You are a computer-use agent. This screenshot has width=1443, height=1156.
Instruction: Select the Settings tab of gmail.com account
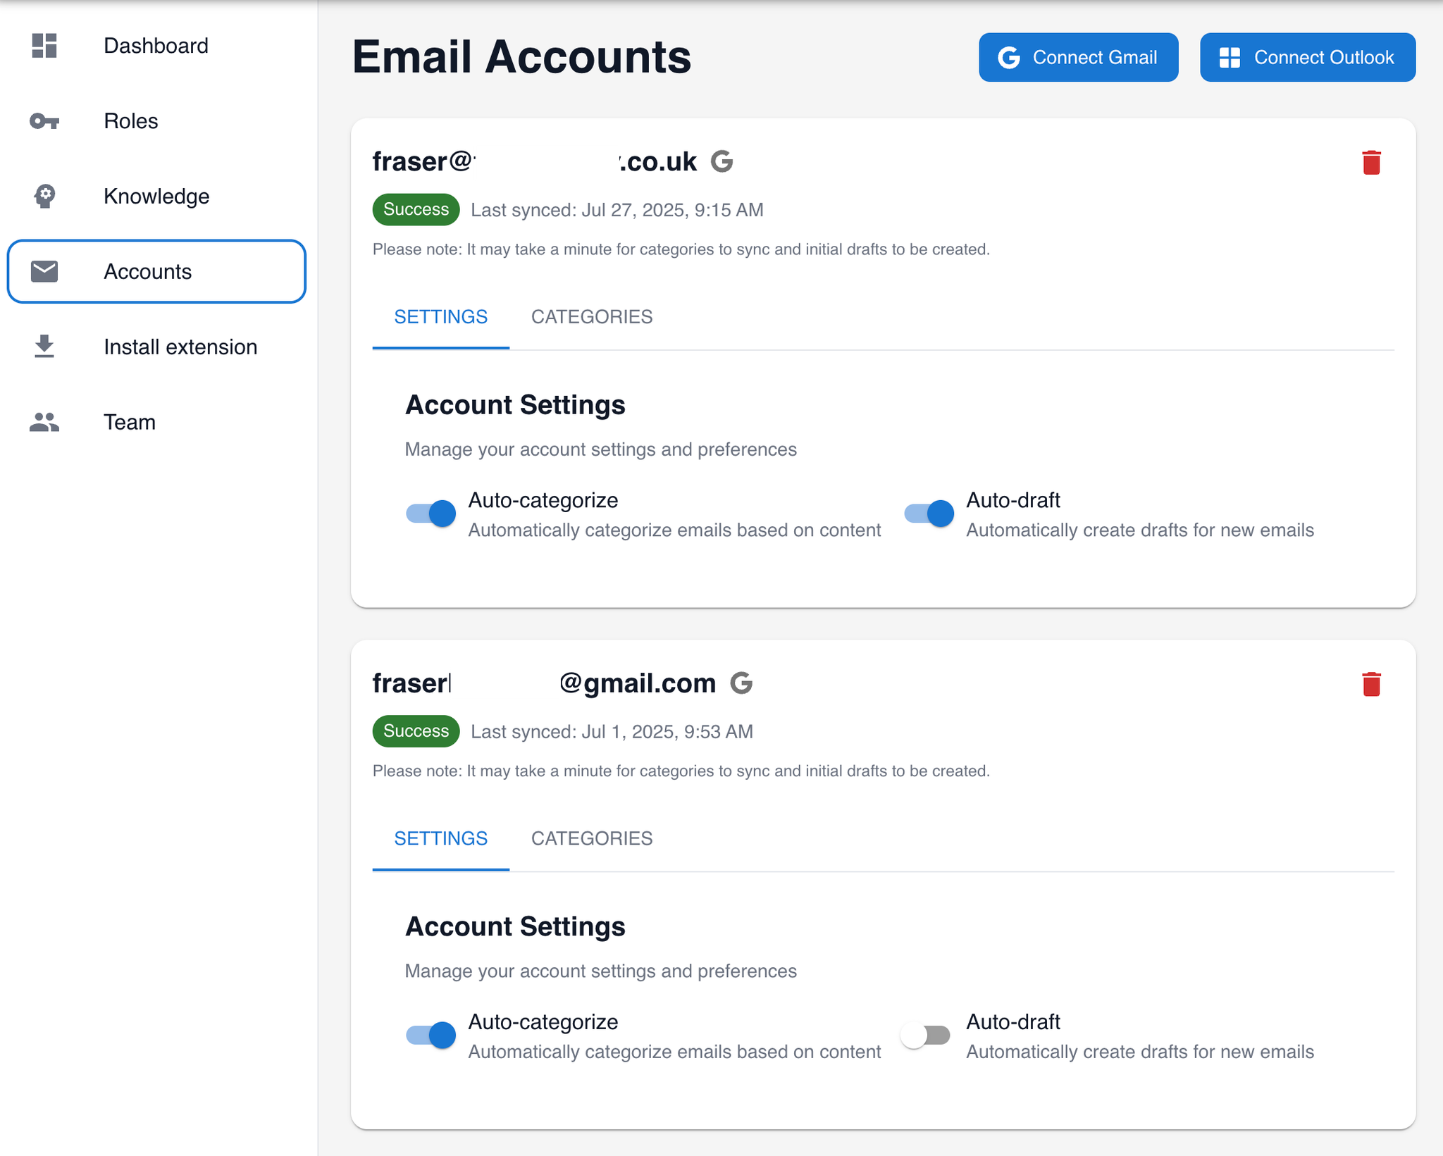coord(440,838)
